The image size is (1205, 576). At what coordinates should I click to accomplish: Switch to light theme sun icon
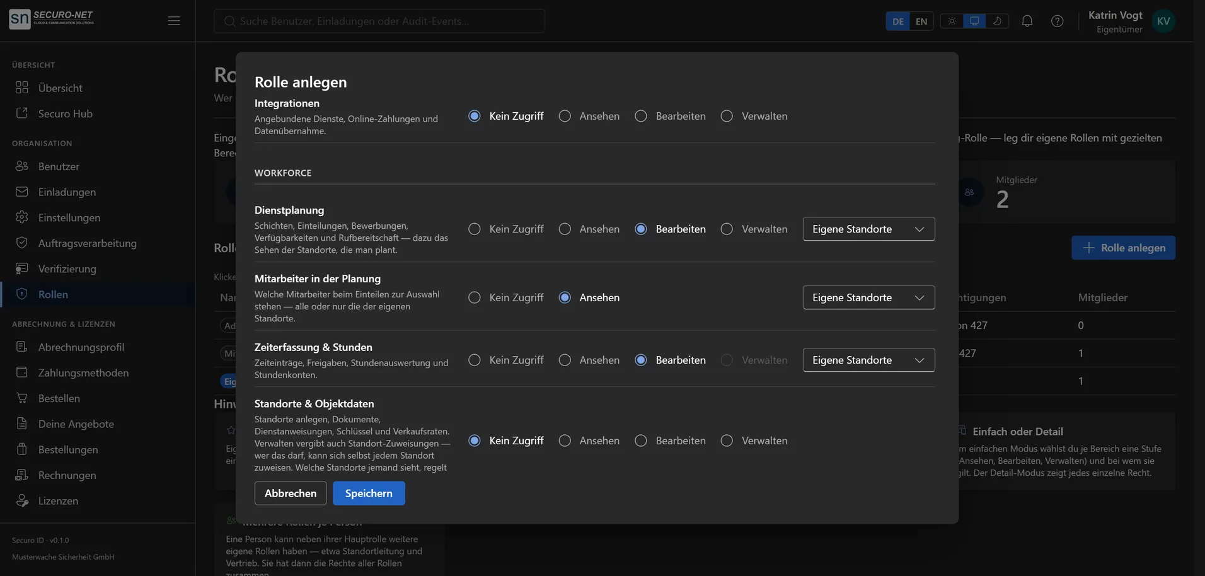(952, 21)
